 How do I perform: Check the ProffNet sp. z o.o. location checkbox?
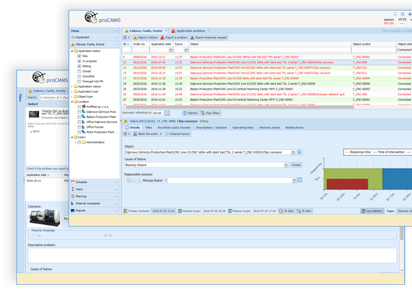click(x=79, y=107)
